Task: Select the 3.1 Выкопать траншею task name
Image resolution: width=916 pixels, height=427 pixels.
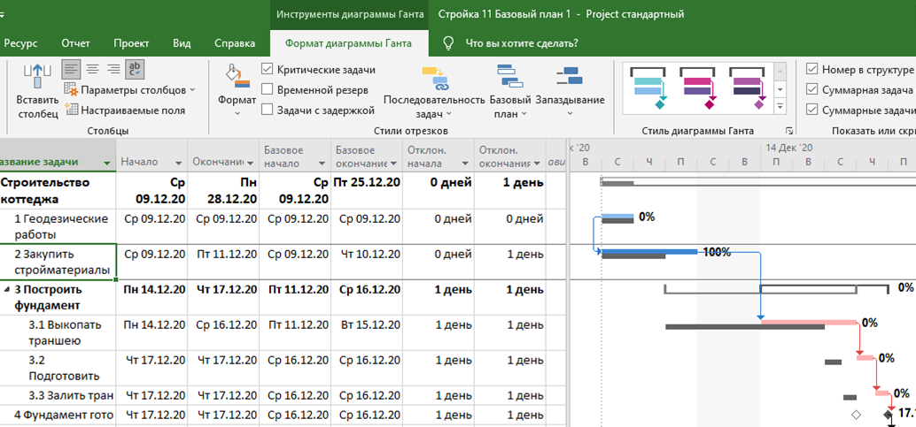Action: coord(58,332)
